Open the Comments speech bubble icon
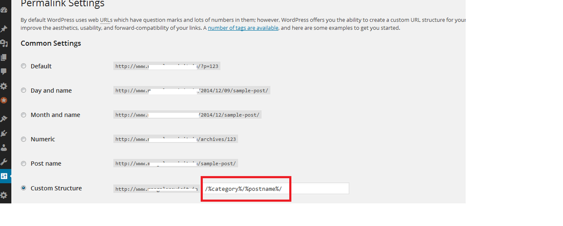This screenshot has height=226, width=563. point(4,72)
